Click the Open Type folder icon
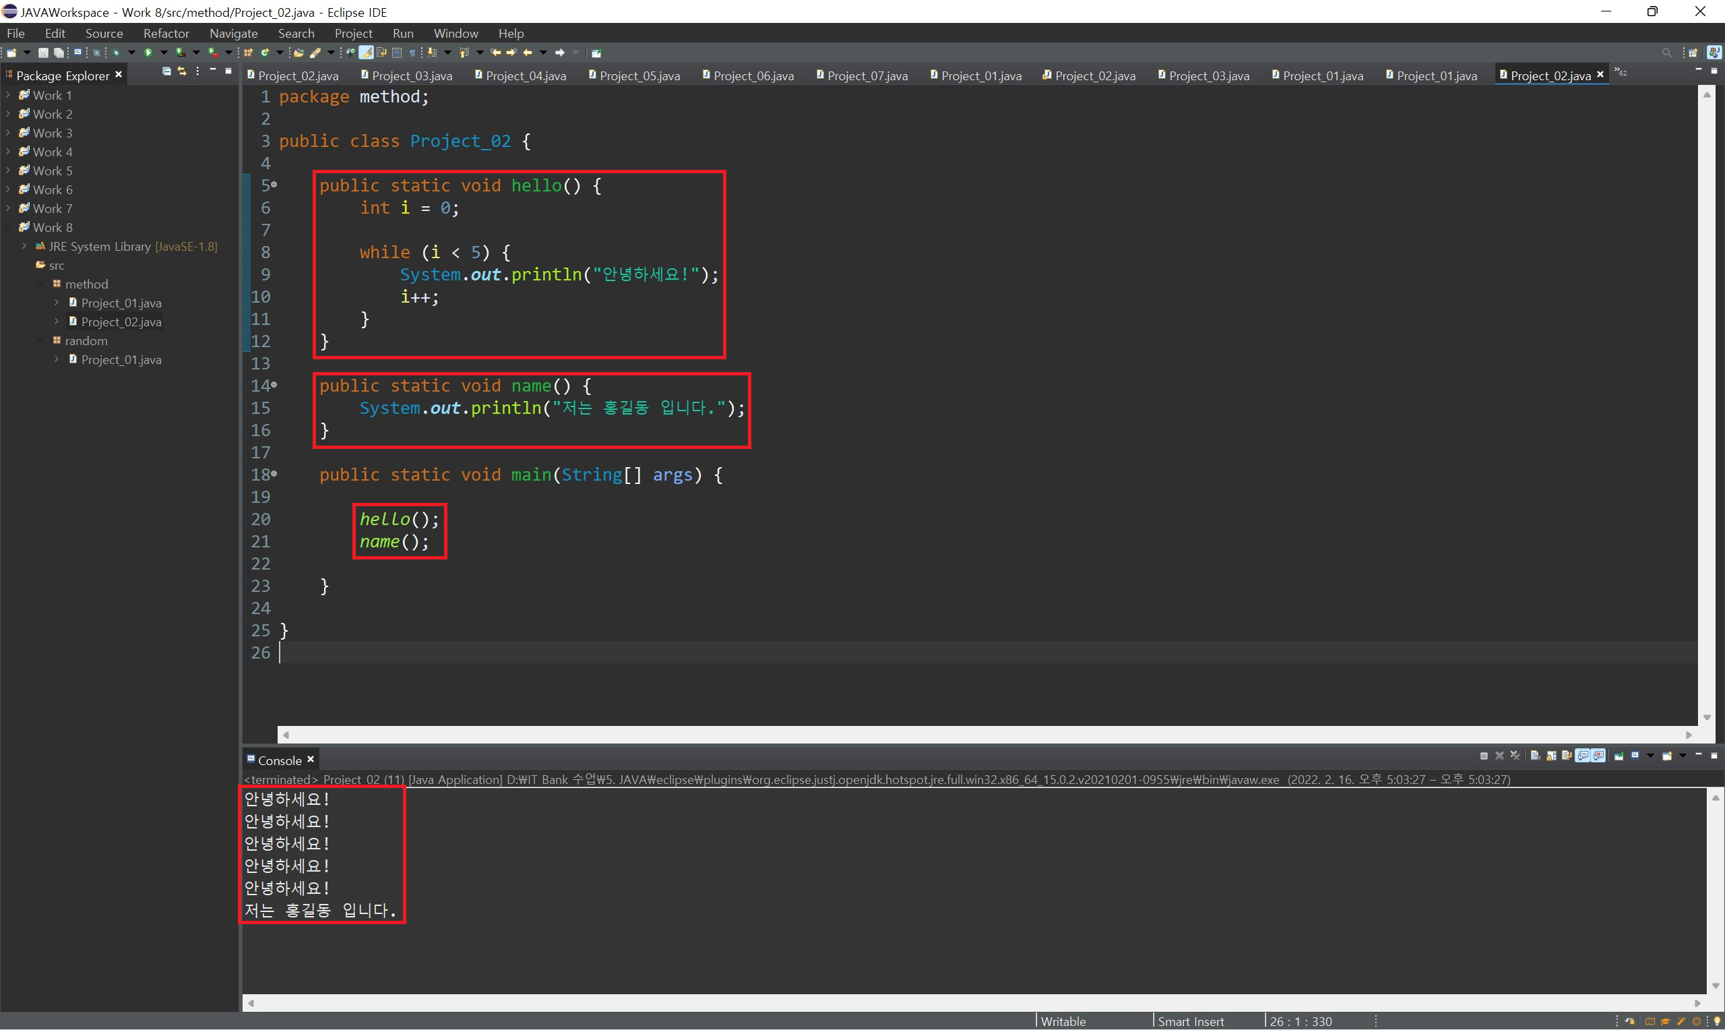This screenshot has height=1030, width=1725. click(299, 53)
